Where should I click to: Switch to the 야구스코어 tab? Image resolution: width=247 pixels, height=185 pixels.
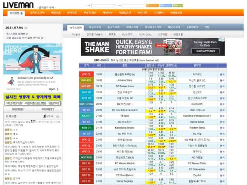click(95, 27)
